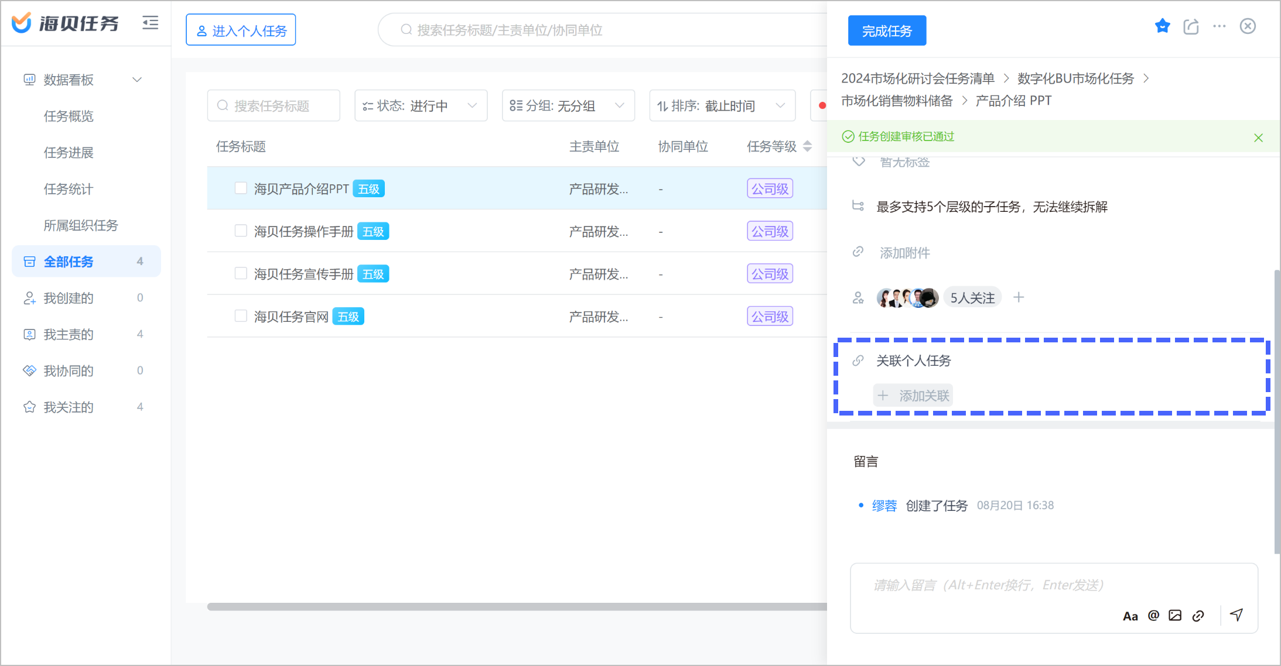1281x666 pixels.
Task: Click the 主责单位 column header
Action: pos(594,146)
